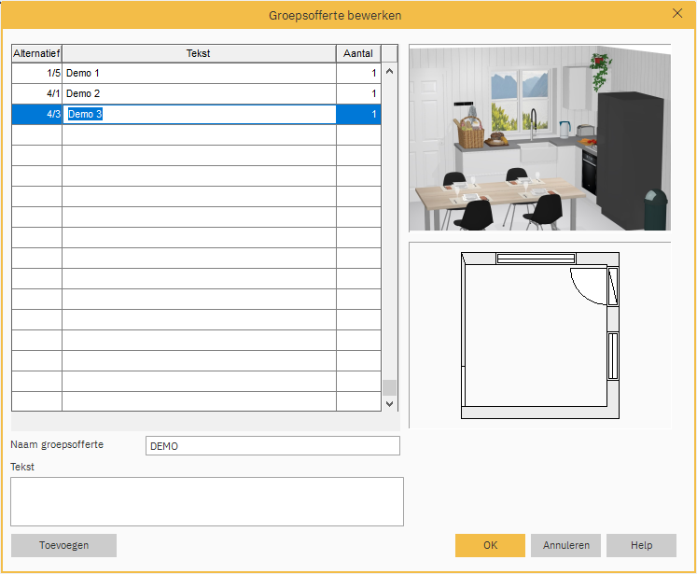The height and width of the screenshot is (574, 697).
Task: Select the Demo 1 row
Action: [x=198, y=73]
